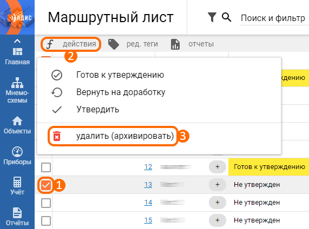Open route sheet link 14
309x229 pixels.
tap(148, 203)
